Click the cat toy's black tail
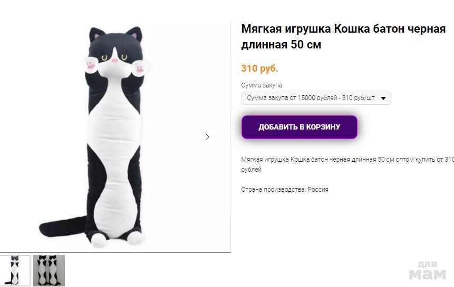 pyautogui.click(x=58, y=226)
